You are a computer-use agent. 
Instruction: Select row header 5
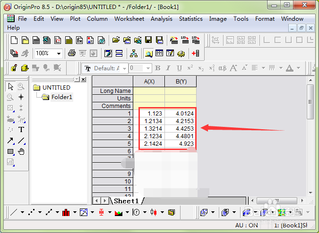coord(113,144)
